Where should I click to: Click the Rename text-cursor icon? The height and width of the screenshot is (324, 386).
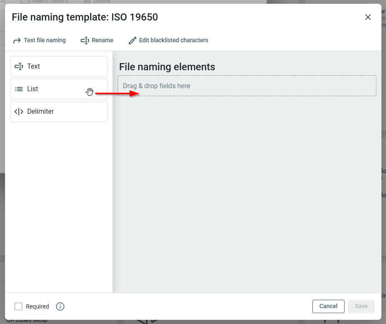[84, 41]
